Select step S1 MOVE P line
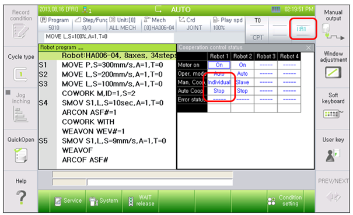353x215 pixels. point(107,65)
